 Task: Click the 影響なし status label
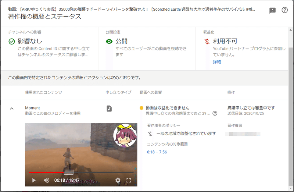click(x=30, y=41)
